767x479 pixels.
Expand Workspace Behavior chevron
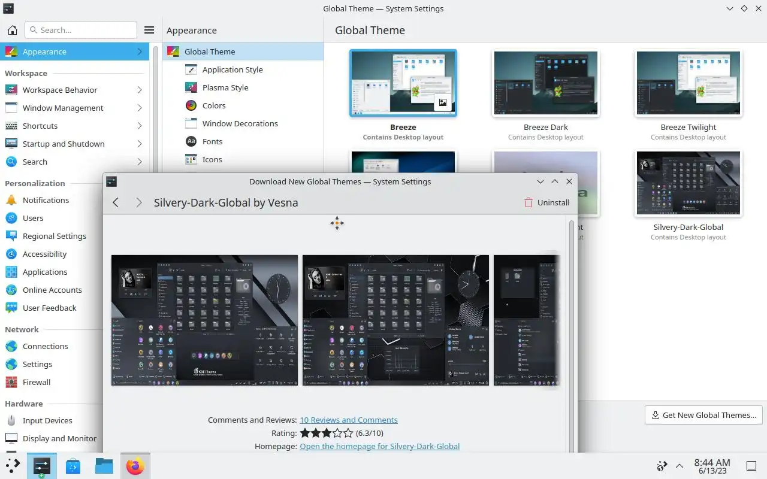pyautogui.click(x=140, y=90)
